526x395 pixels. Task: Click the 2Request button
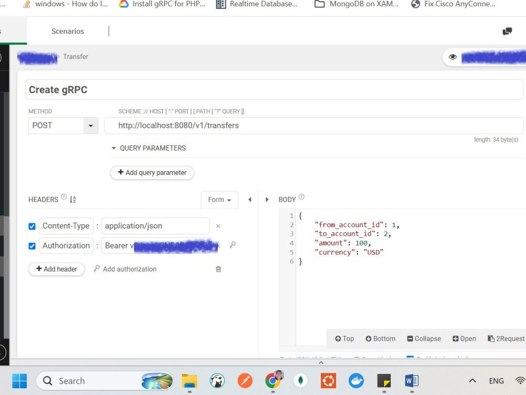(506, 339)
